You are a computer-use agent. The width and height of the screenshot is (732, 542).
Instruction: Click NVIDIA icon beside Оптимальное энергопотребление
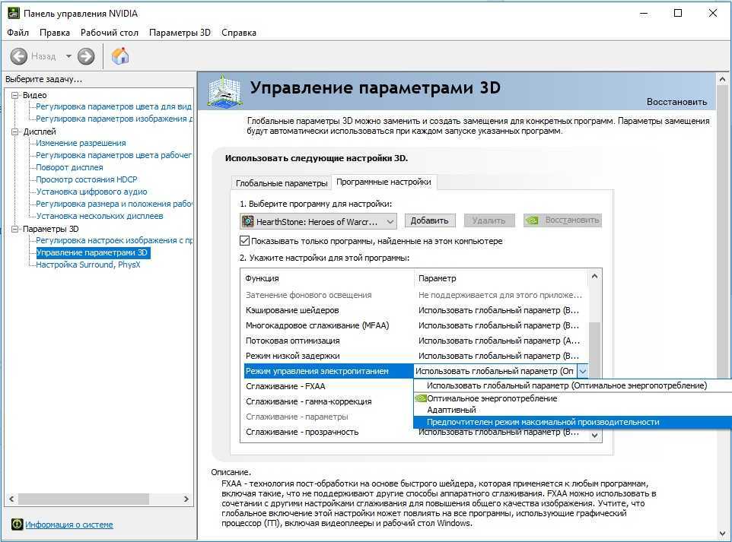click(x=420, y=398)
